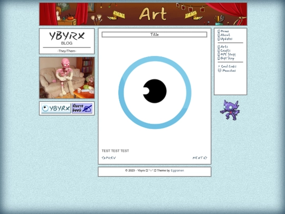Click the large blue eye artwork
The image size is (285, 214).
click(155, 92)
